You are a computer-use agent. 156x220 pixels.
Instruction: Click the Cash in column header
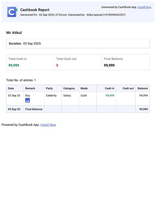[110, 88]
